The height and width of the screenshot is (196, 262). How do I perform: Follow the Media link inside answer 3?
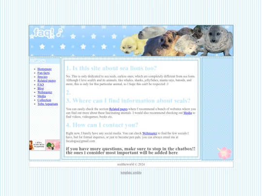(x=187, y=113)
